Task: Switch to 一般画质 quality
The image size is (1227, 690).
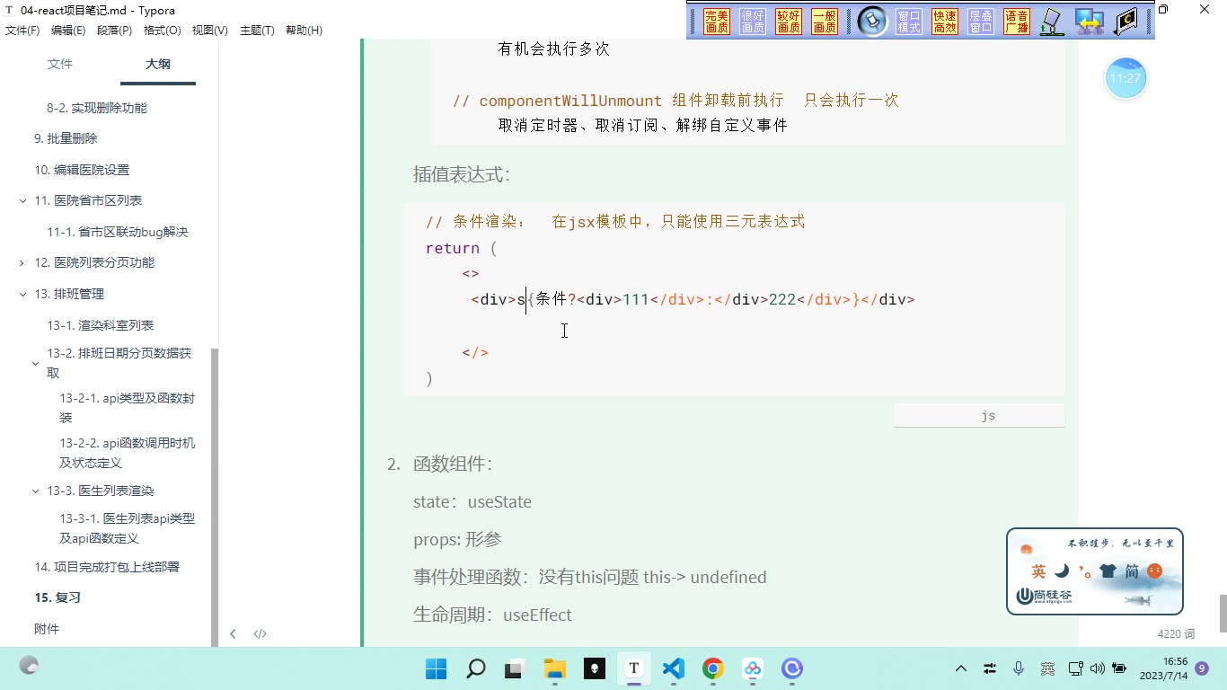Action: 825,22
